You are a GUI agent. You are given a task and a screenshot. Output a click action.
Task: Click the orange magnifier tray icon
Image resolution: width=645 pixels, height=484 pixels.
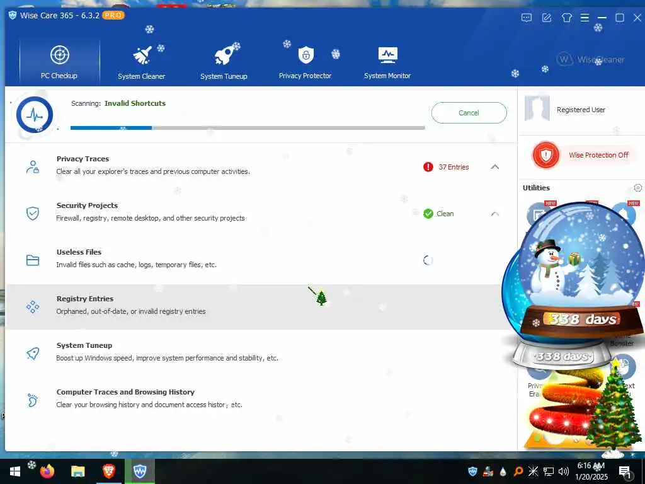(518, 471)
